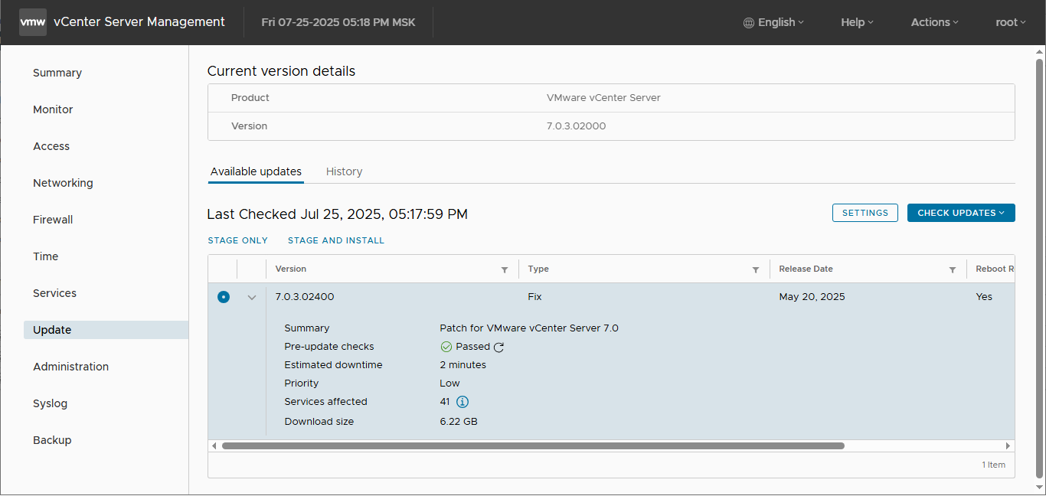
Task: Open Firewall in the sidebar
Action: (x=53, y=220)
